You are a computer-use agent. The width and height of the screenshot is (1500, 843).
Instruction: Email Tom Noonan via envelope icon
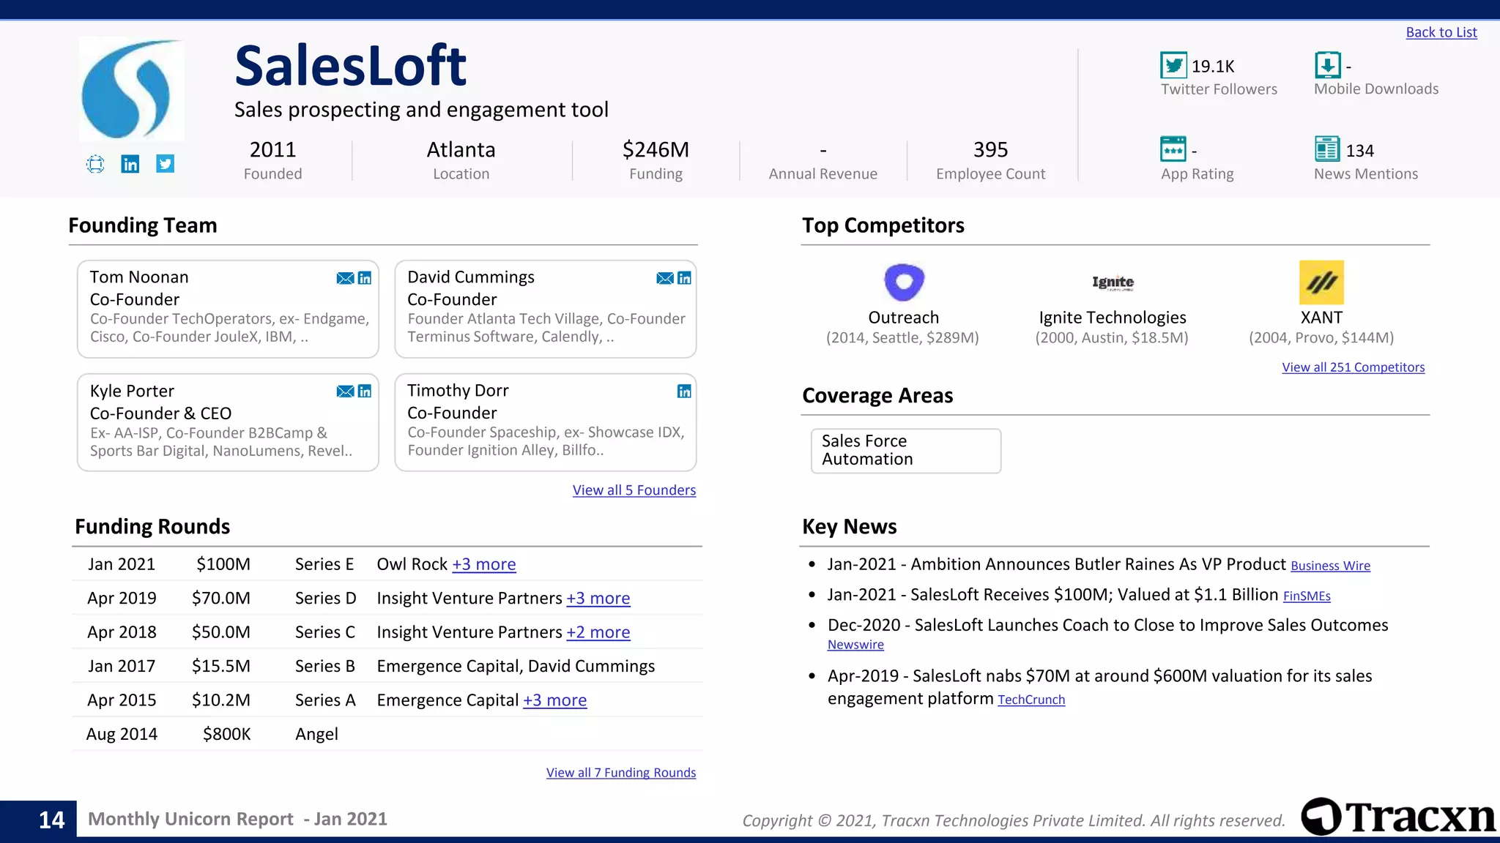coord(345,278)
